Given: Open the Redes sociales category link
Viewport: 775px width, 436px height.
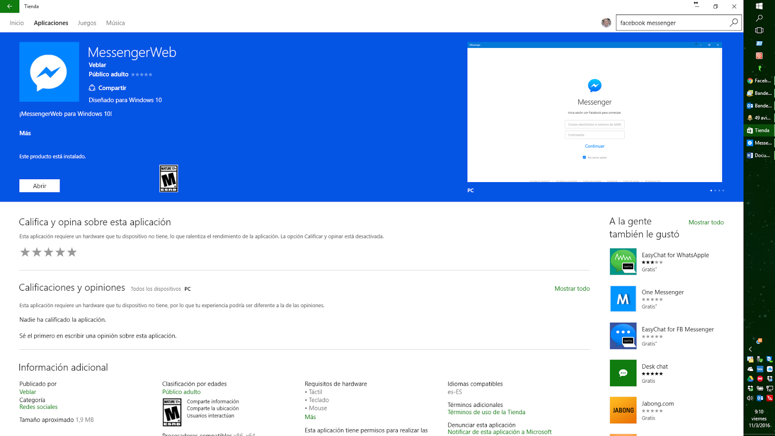Looking at the screenshot, I should pyautogui.click(x=38, y=407).
